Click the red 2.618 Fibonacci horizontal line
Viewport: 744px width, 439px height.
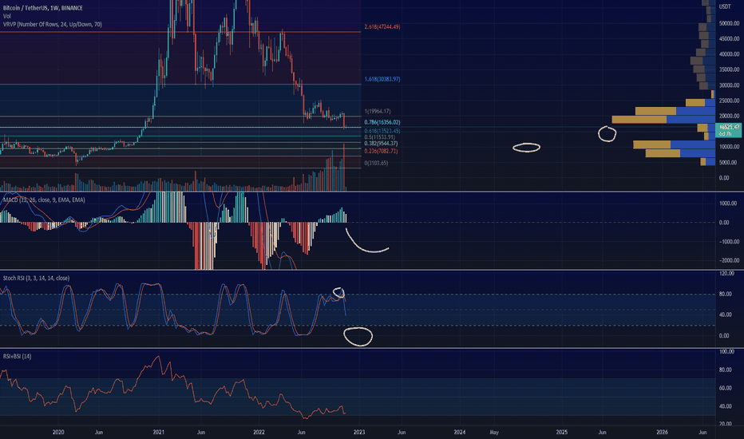[180, 32]
